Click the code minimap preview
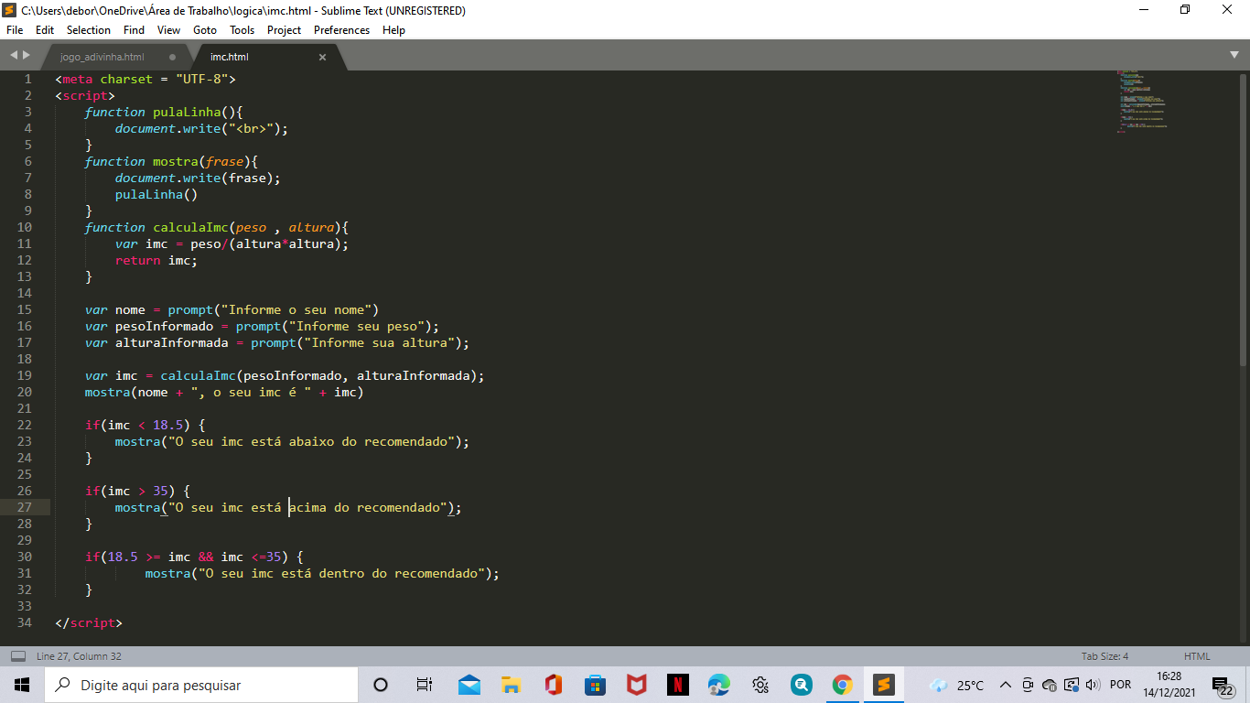This screenshot has width=1250, height=703. [x=1144, y=101]
